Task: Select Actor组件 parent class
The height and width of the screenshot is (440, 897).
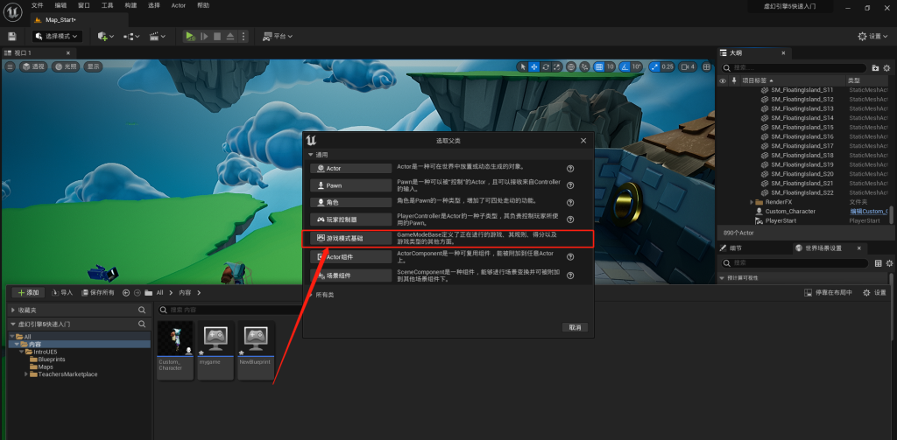Action: click(x=350, y=256)
